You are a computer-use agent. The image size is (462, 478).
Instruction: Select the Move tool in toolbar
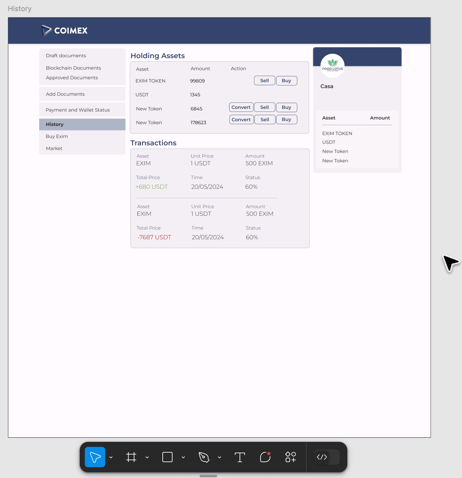click(x=95, y=457)
